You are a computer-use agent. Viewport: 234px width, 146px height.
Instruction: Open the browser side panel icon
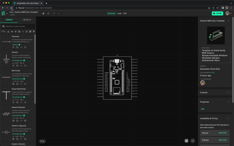pos(223,8)
